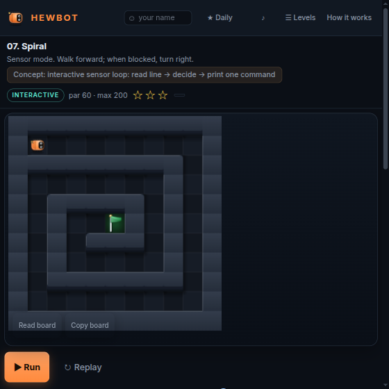Click the par 60 · max 200 text

click(x=98, y=95)
